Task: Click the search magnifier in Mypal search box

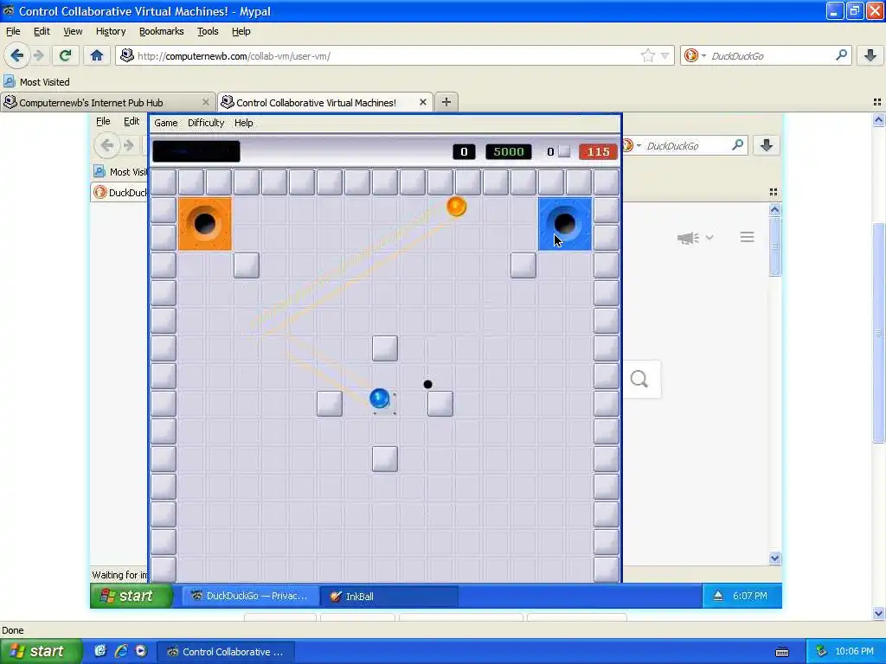Action: pyautogui.click(x=841, y=55)
